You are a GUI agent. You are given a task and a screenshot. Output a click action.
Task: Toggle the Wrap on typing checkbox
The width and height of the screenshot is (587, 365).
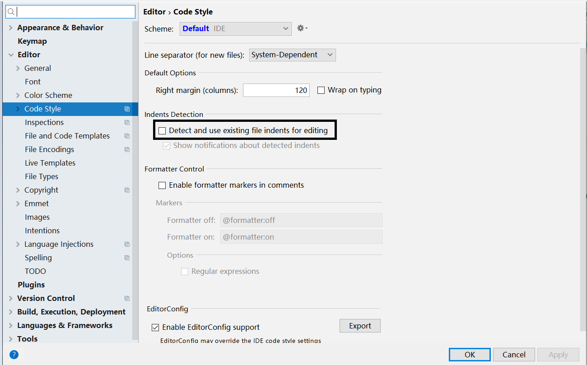point(321,90)
